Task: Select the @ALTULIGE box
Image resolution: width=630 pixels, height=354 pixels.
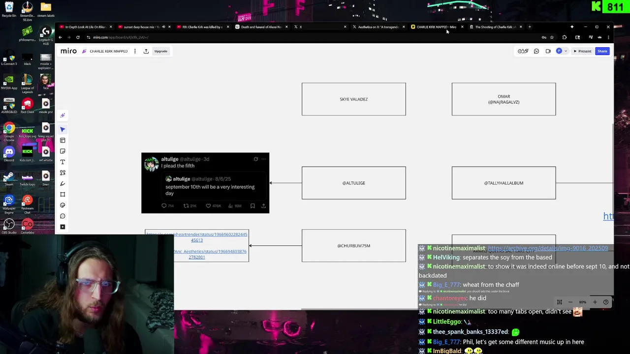Action: (x=354, y=183)
